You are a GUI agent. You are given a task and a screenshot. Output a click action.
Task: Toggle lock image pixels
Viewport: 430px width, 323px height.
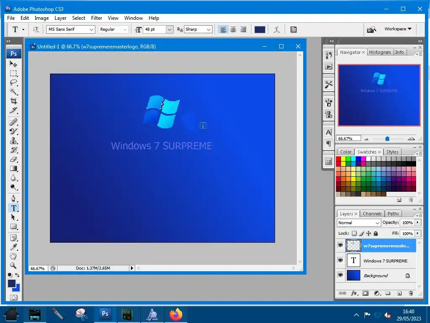362,233
